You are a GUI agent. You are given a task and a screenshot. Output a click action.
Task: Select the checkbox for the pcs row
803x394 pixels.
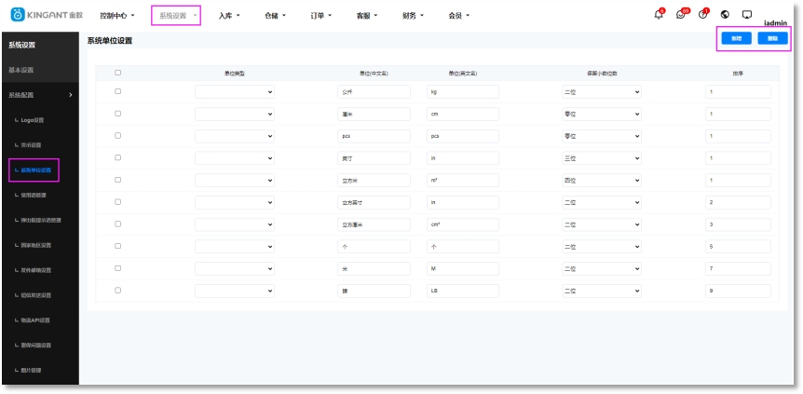click(x=117, y=136)
